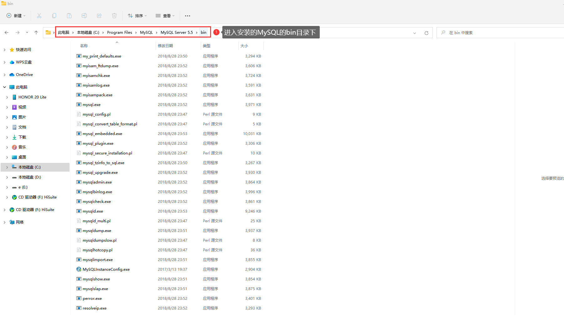Click the OneDrive cloud icon
Image resolution: width=564 pixels, height=317 pixels.
click(12, 75)
